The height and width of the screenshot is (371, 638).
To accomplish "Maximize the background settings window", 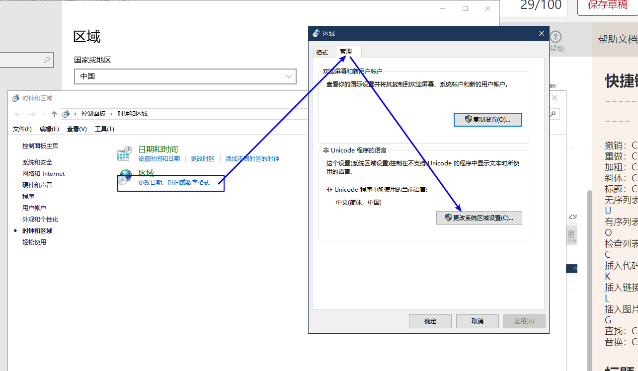I will pyautogui.click(x=465, y=8).
